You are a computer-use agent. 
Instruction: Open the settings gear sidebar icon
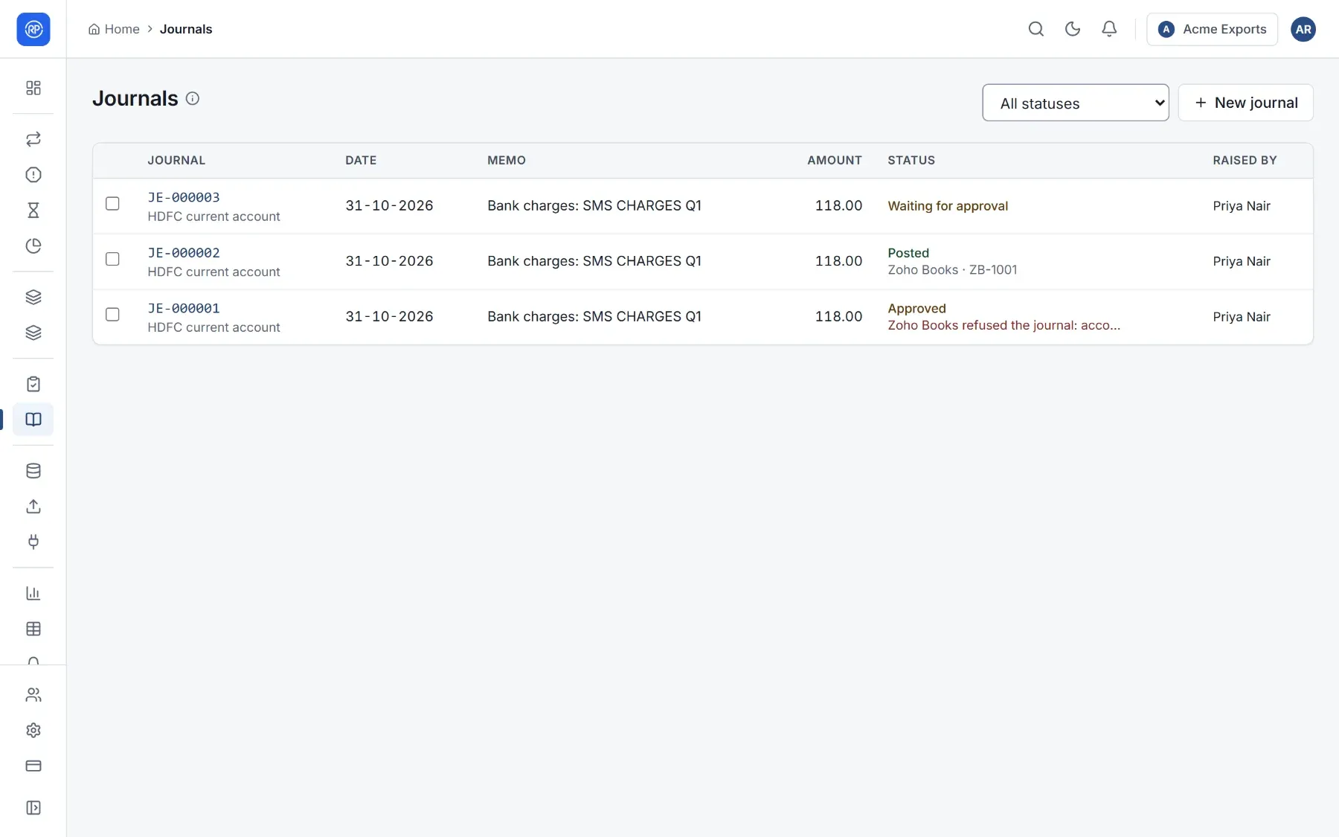pyautogui.click(x=33, y=731)
